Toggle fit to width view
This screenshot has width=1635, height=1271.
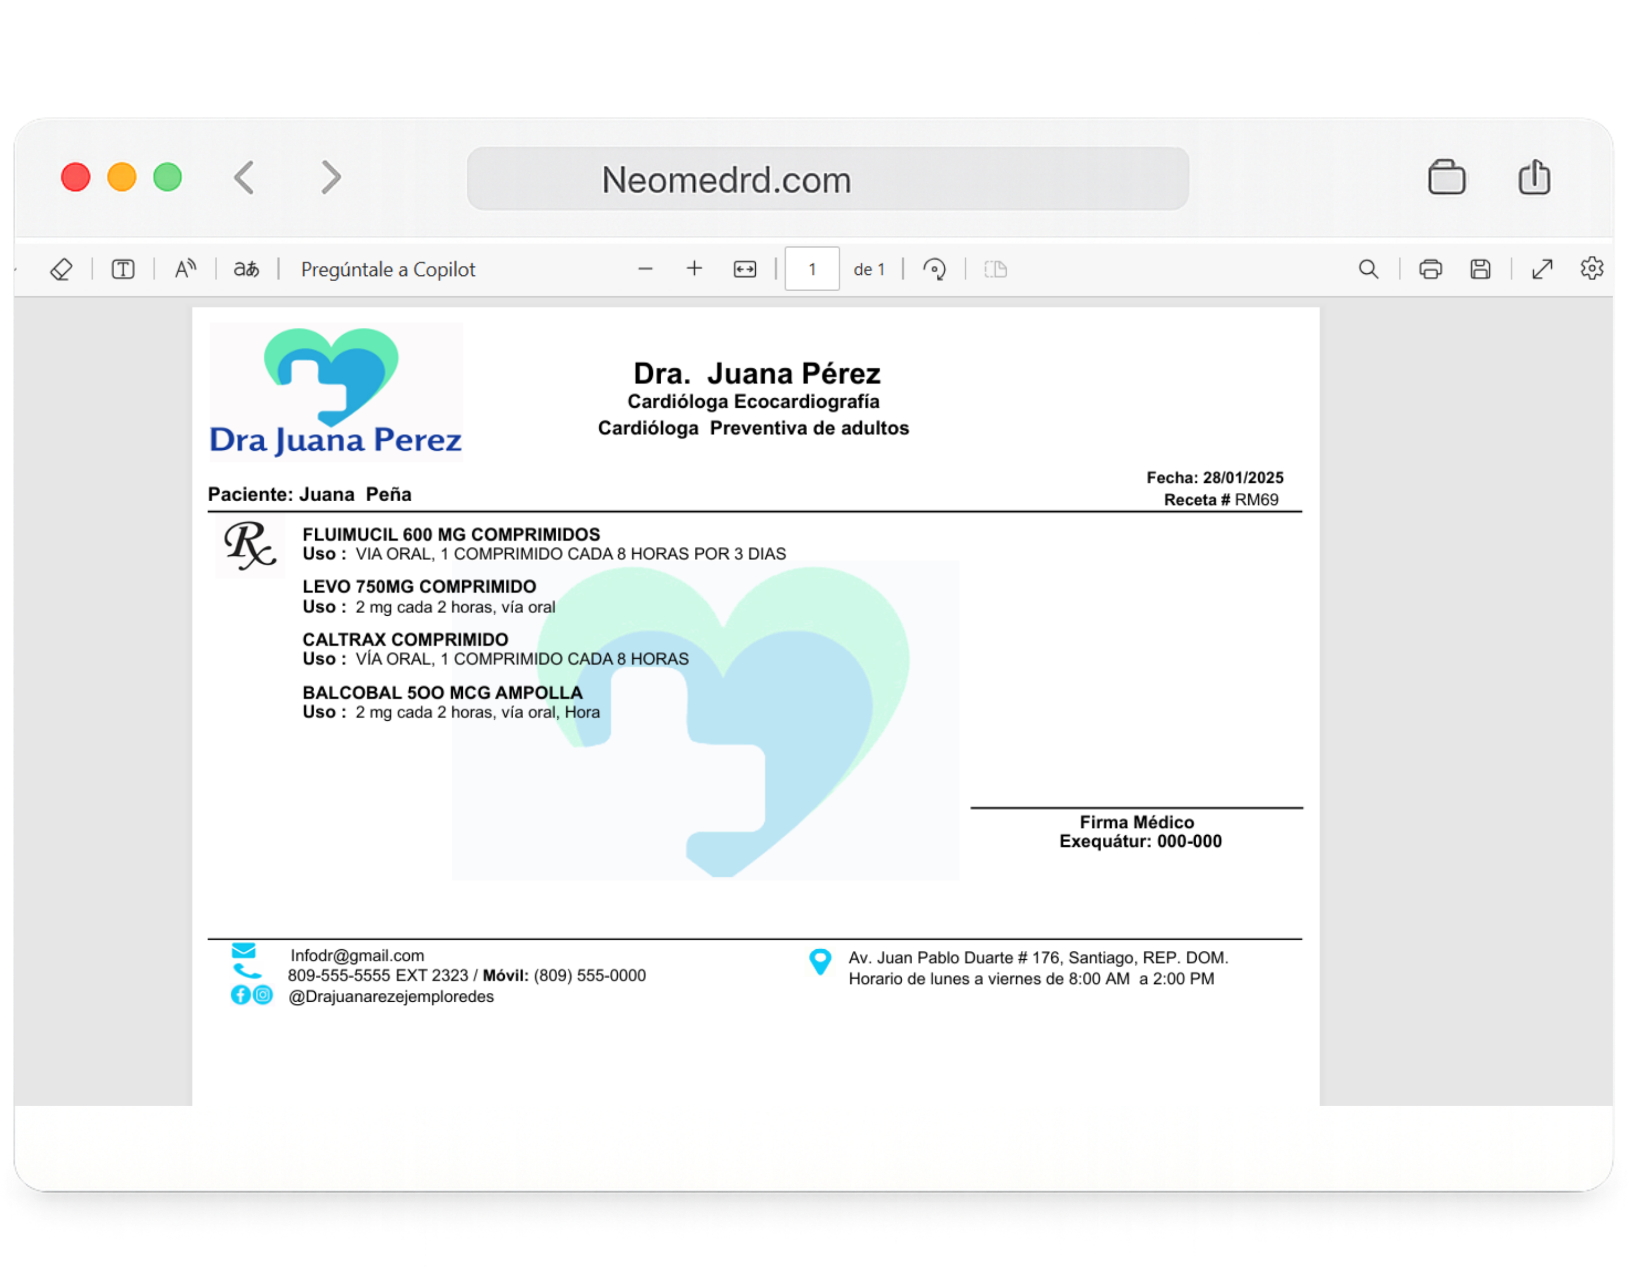pyautogui.click(x=745, y=269)
